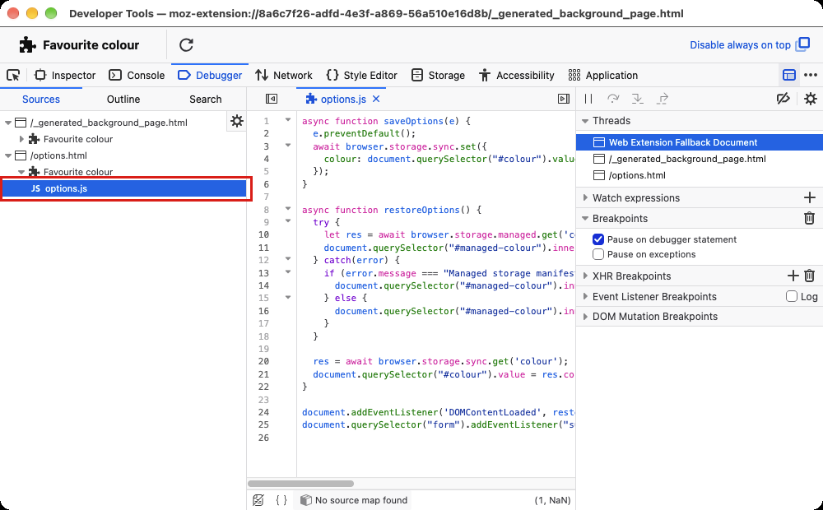
Task: Click the pause execution icon
Action: (588, 99)
